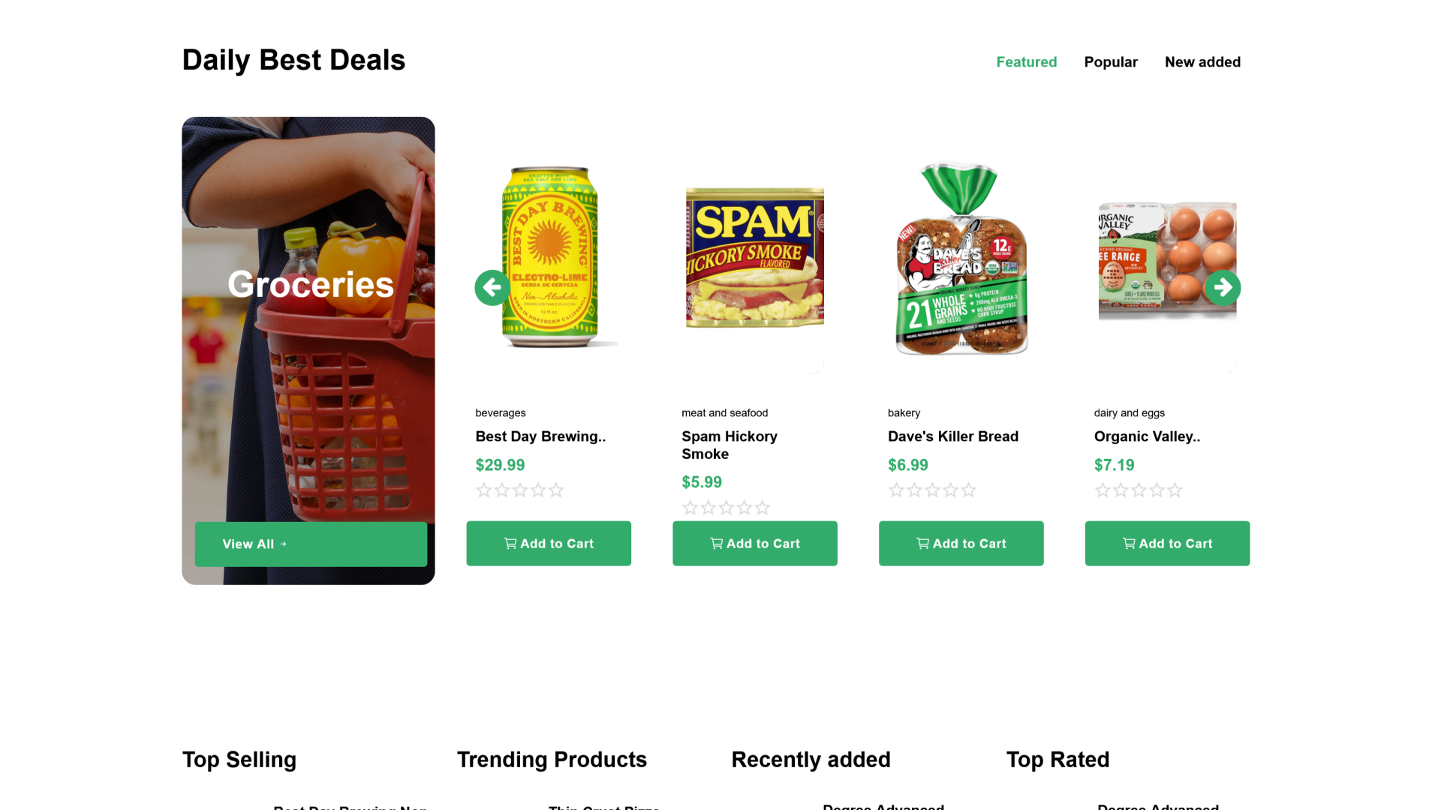Add Dave's Killer Bread to cart

coord(961,543)
